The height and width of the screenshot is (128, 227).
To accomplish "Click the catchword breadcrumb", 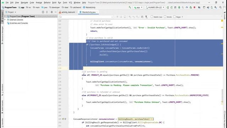I will click(x=76, y=7).
